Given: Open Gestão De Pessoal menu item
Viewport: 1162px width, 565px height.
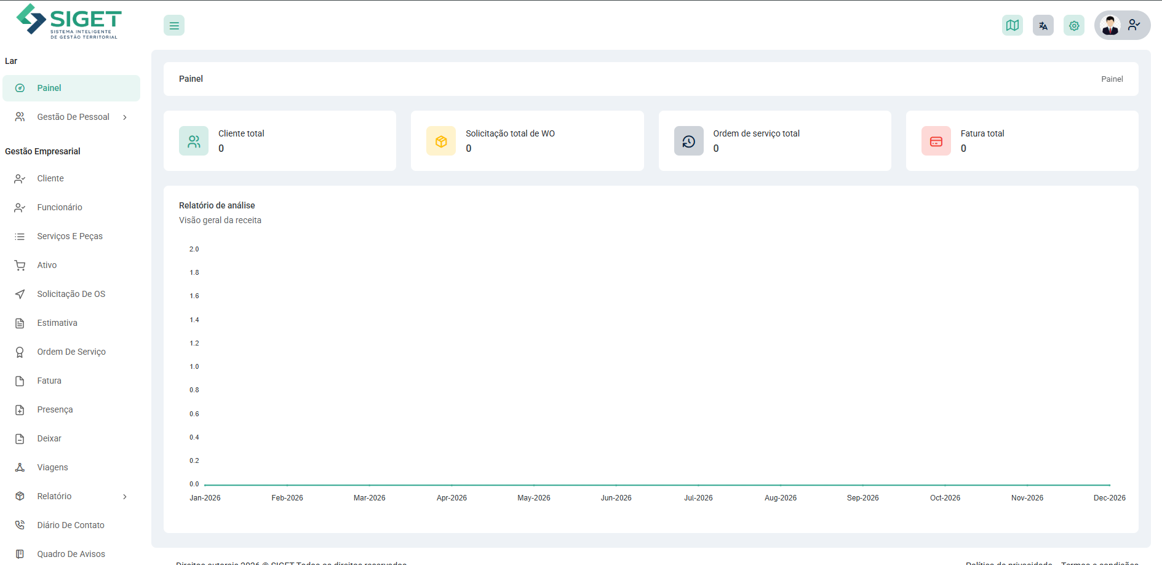Looking at the screenshot, I should tap(71, 117).
